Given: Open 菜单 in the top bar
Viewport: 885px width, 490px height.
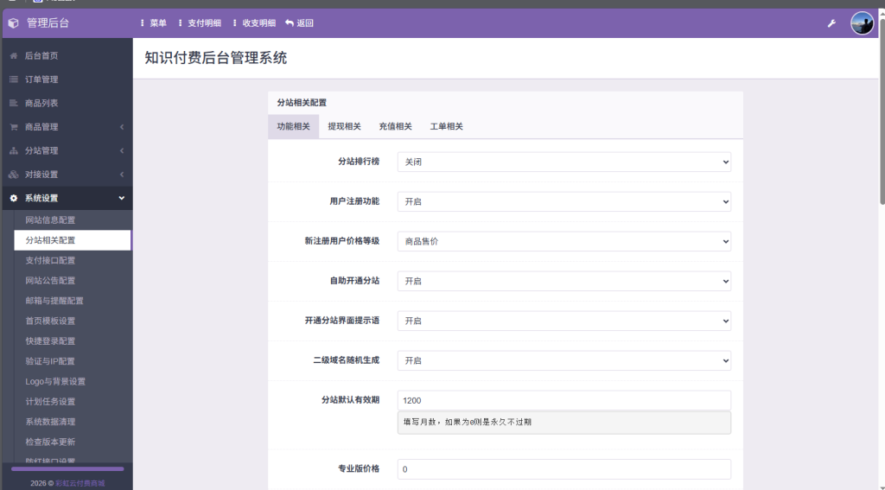Looking at the screenshot, I should click(x=158, y=23).
